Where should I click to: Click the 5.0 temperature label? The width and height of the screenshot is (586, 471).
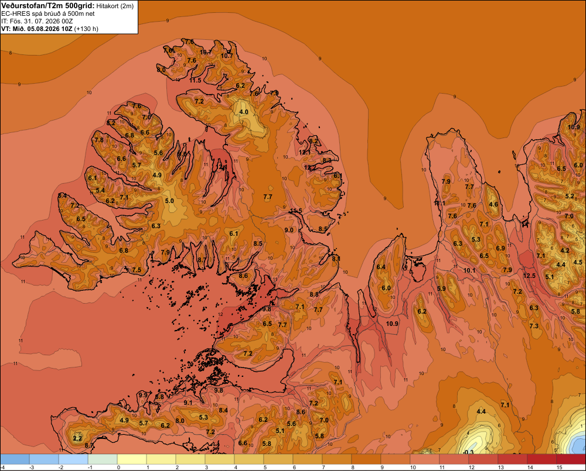coord(169,201)
